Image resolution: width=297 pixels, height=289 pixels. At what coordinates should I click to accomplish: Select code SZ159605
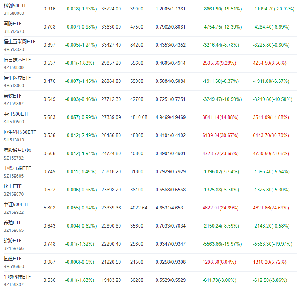point(13,176)
